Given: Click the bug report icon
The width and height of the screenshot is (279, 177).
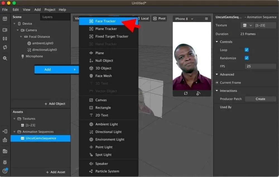Looking at the screenshot, I should click(5, 162).
